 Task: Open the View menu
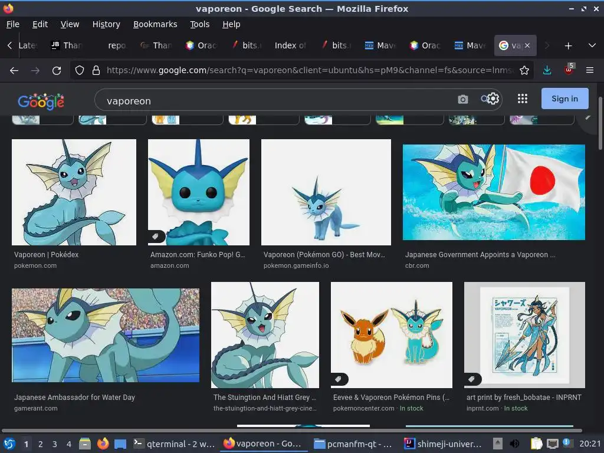click(x=70, y=24)
